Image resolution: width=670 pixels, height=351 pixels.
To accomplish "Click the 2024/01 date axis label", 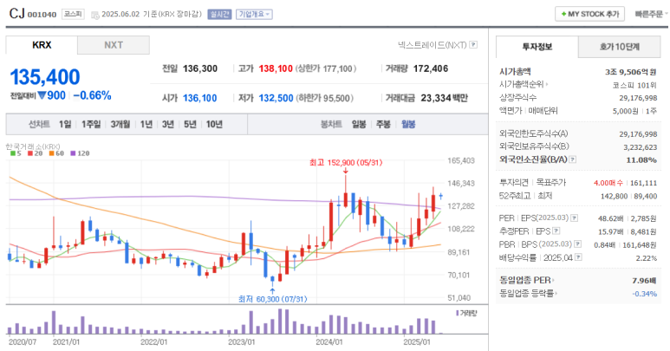I will click(x=329, y=342).
